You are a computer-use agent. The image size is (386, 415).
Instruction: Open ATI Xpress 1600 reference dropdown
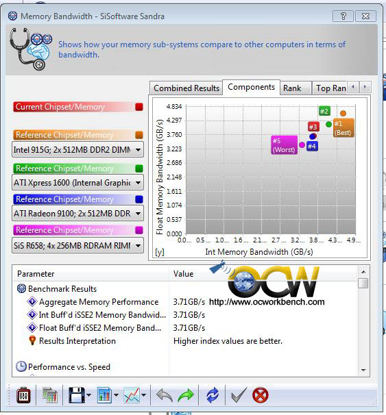(77, 183)
